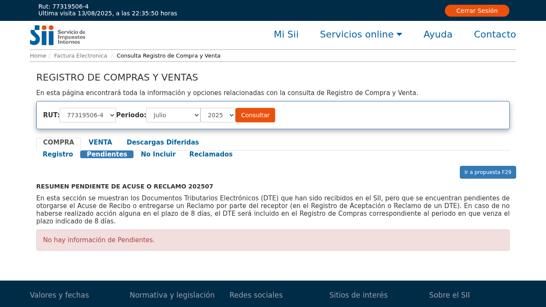Go to the Registro sub-tab

pos(58,154)
